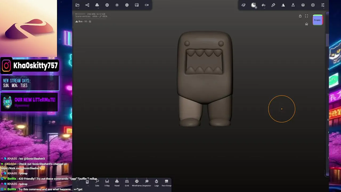Image resolution: width=341 pixels, height=192 pixels.
Task: Open the Symmetry triangle menu
Action: click(283, 5)
